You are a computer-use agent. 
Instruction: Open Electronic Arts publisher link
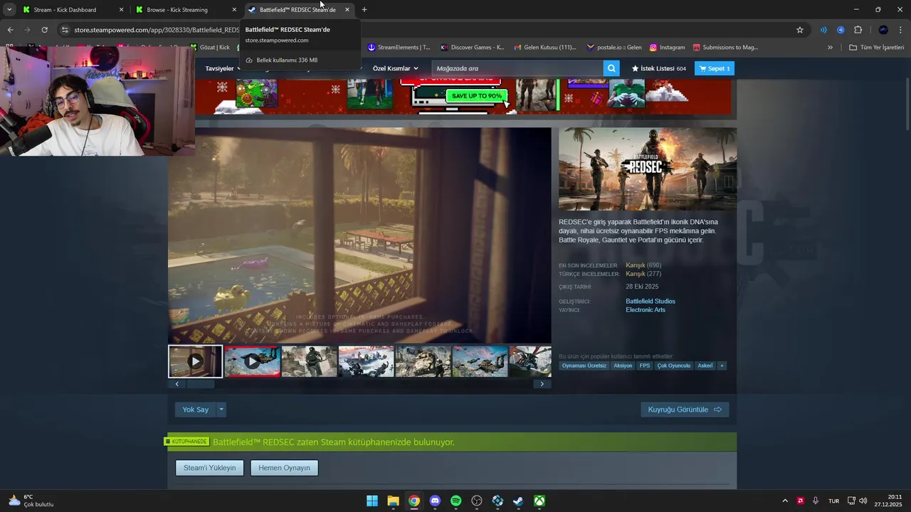coord(646,310)
